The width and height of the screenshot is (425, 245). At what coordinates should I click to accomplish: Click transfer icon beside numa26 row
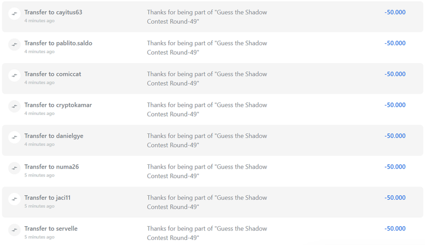14,168
